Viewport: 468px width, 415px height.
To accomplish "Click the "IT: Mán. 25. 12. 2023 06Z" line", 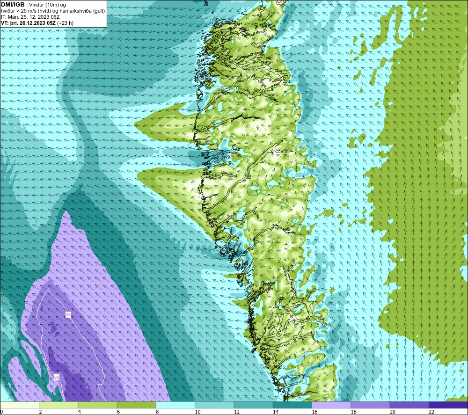I will pyautogui.click(x=30, y=17).
